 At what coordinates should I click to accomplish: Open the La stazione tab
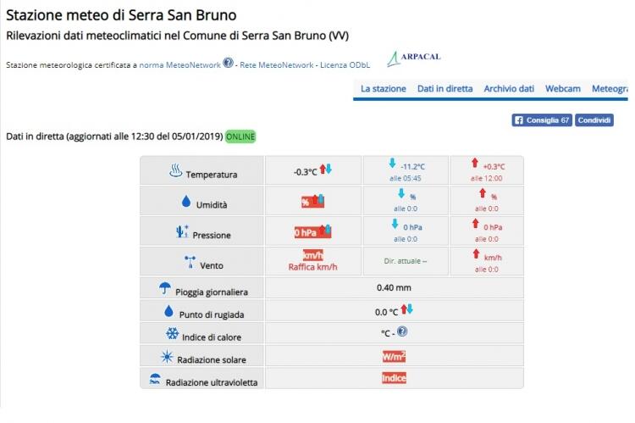tap(383, 89)
